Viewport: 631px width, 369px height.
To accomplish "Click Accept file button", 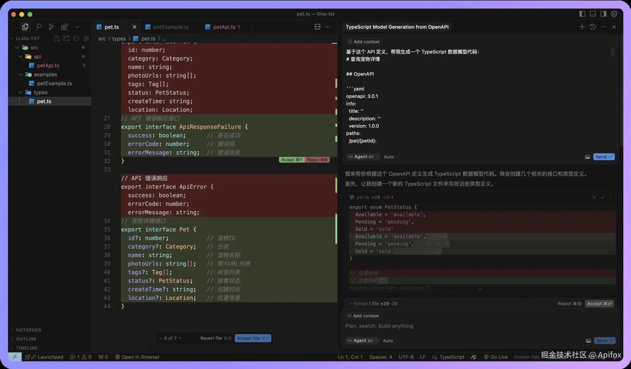I will click(x=253, y=338).
